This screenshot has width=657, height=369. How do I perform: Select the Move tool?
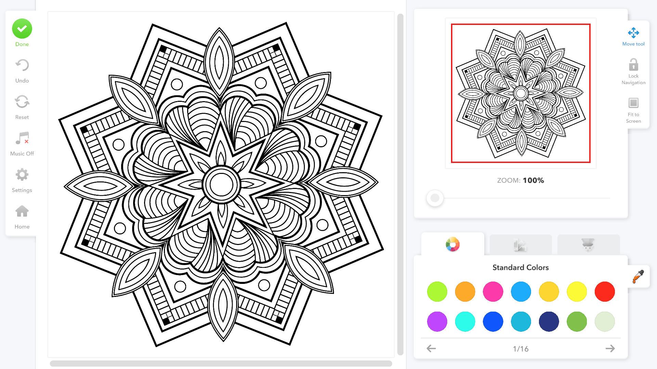pos(633,33)
